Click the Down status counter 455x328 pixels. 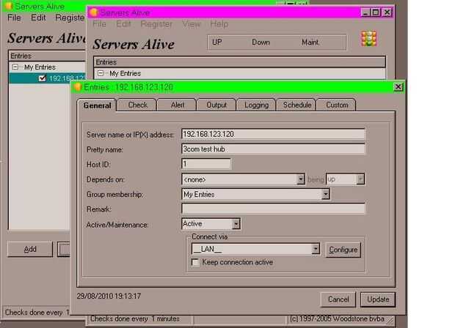tap(261, 42)
